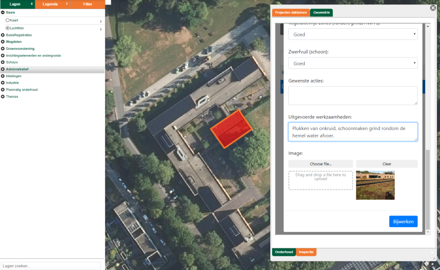
Task: Expand the BasisRegistraties plus icon
Action: pos(3,35)
